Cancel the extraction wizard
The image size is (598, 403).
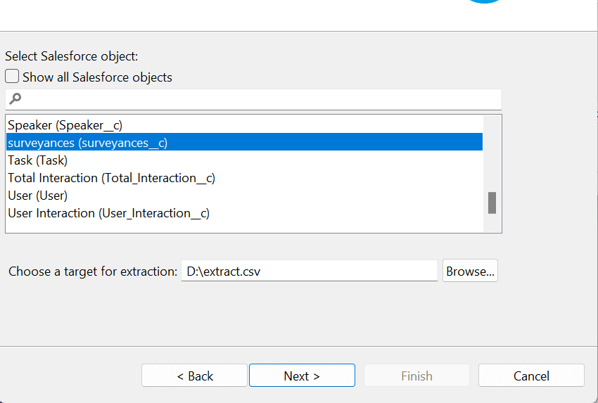pyautogui.click(x=531, y=376)
